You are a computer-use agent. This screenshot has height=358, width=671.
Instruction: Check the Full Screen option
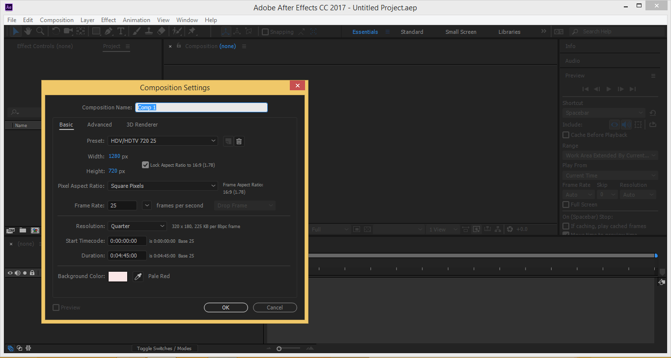[566, 205]
